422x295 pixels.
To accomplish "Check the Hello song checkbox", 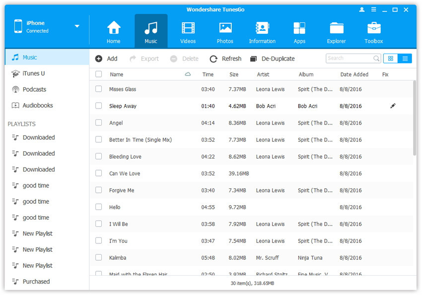I will (98, 207).
